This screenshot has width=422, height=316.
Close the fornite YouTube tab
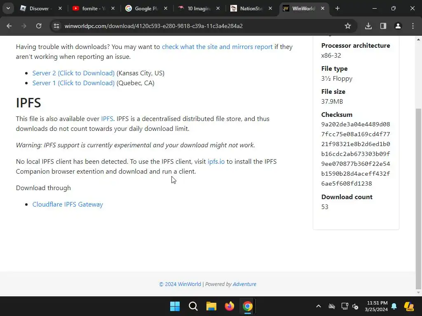[113, 9]
